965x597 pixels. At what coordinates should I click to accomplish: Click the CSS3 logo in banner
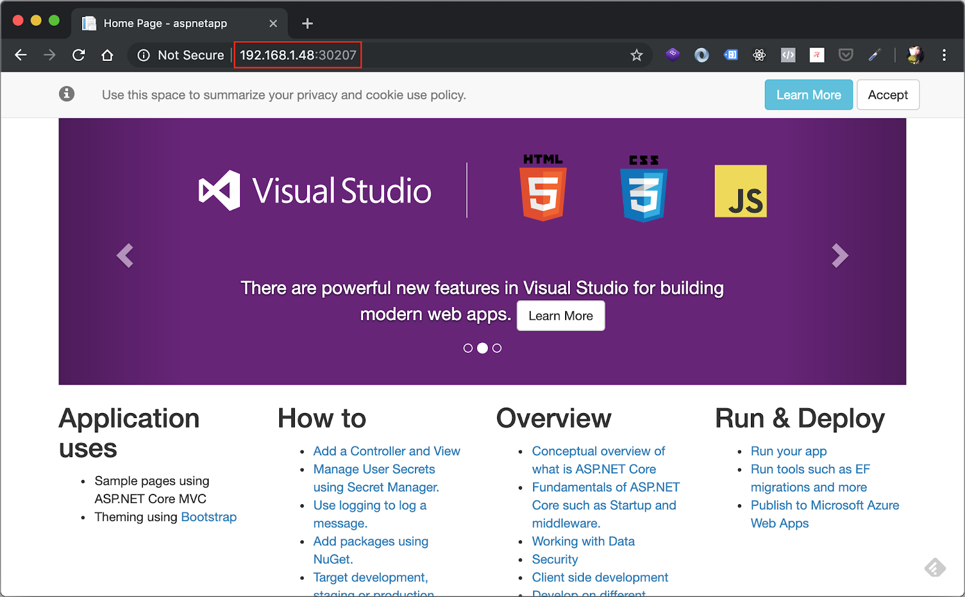644,189
